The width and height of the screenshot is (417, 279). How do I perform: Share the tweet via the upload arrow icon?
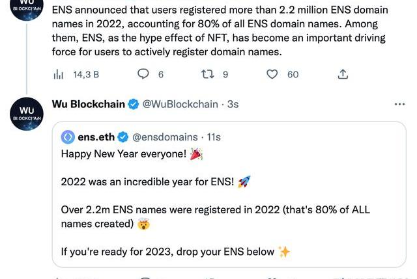point(343,74)
